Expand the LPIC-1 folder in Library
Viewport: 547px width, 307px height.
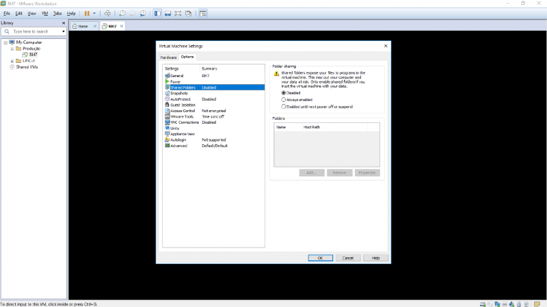click(12, 61)
